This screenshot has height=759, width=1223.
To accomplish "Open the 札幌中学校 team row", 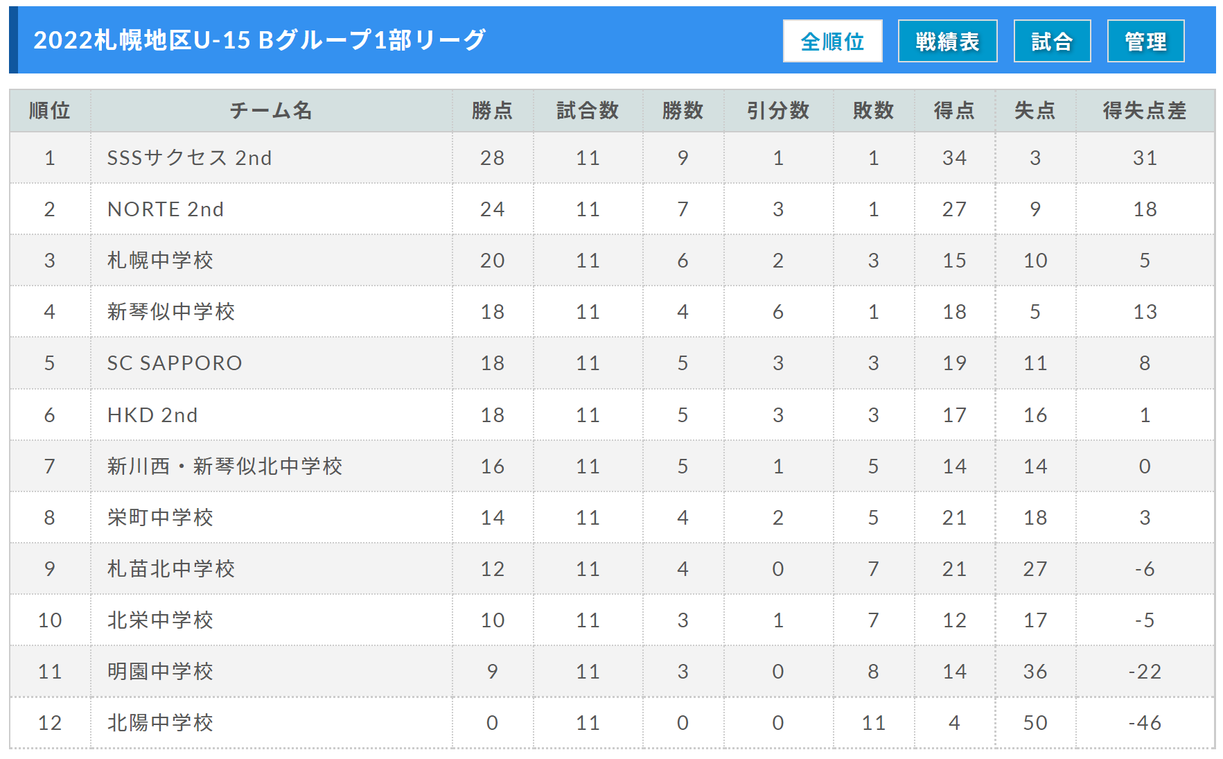I will point(160,261).
